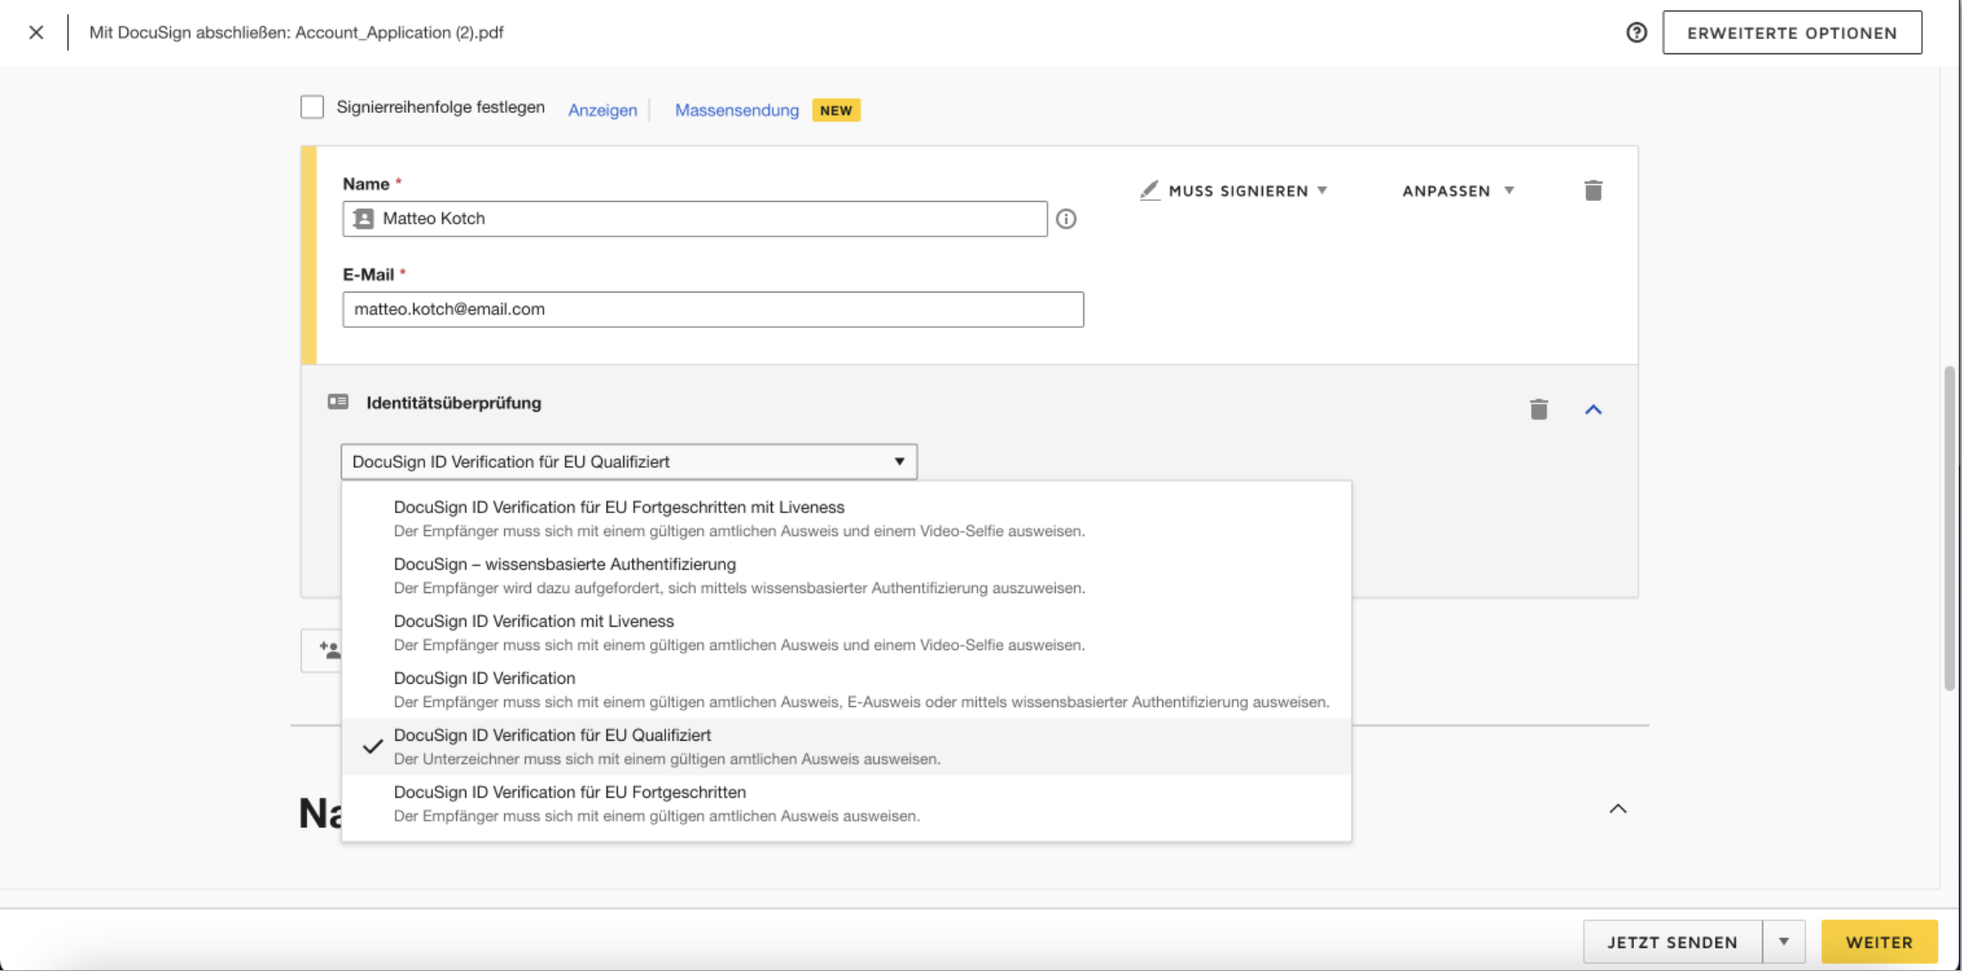This screenshot has height=971, width=1962.
Task: Enable Signierreihenfolge festlegen checkbox
Action: 312,108
